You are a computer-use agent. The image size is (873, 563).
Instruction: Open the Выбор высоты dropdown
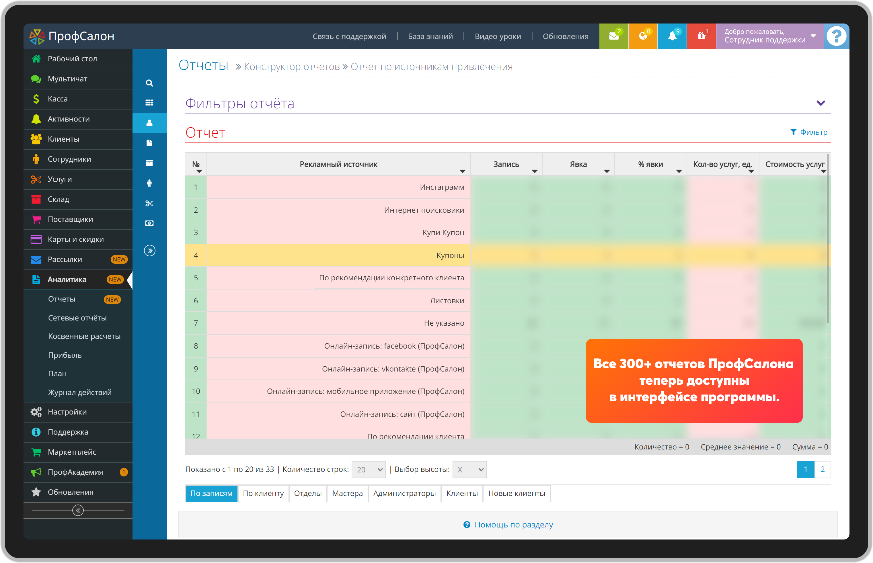tap(469, 470)
